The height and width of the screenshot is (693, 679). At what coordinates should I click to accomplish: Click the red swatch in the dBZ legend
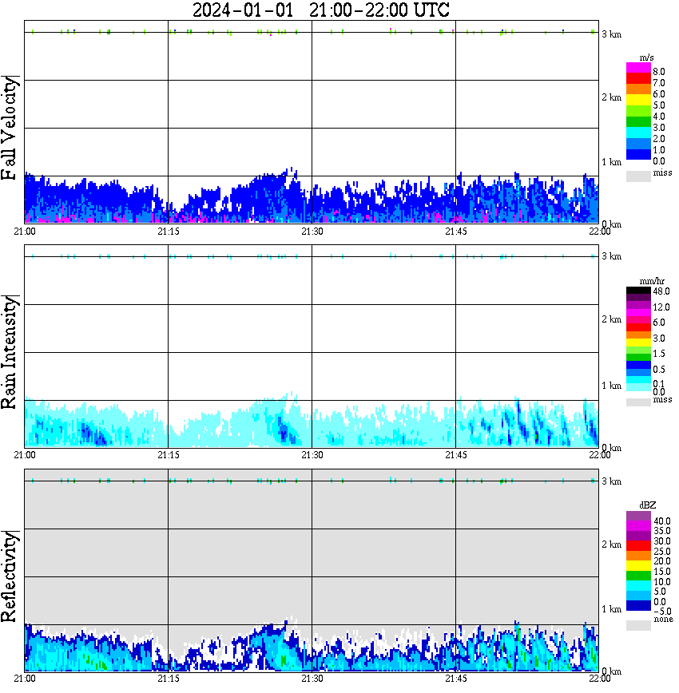pyautogui.click(x=638, y=546)
